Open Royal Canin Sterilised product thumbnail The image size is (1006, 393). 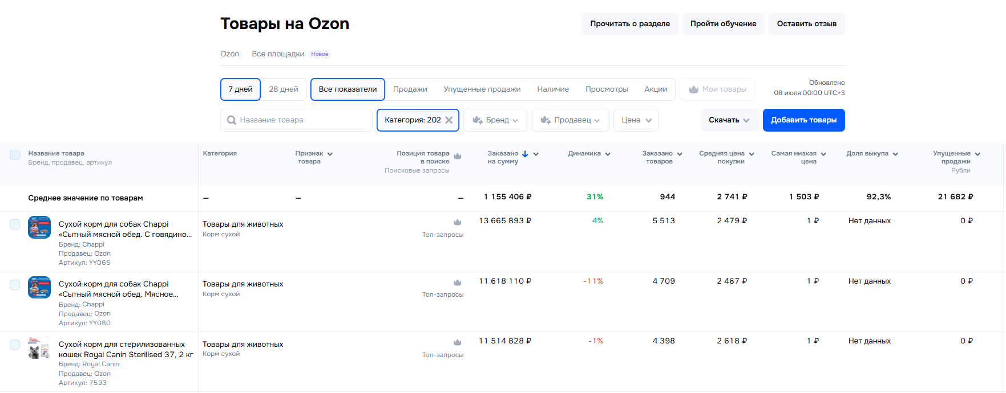[x=39, y=347]
